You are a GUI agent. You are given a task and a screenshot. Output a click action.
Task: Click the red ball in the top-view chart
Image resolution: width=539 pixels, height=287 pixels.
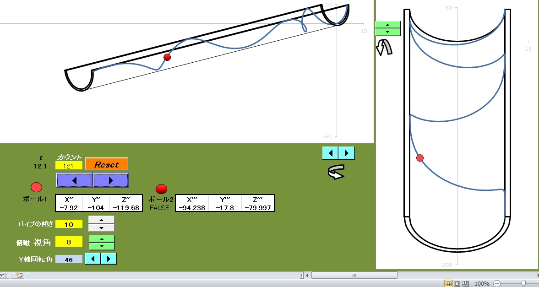tap(420, 158)
